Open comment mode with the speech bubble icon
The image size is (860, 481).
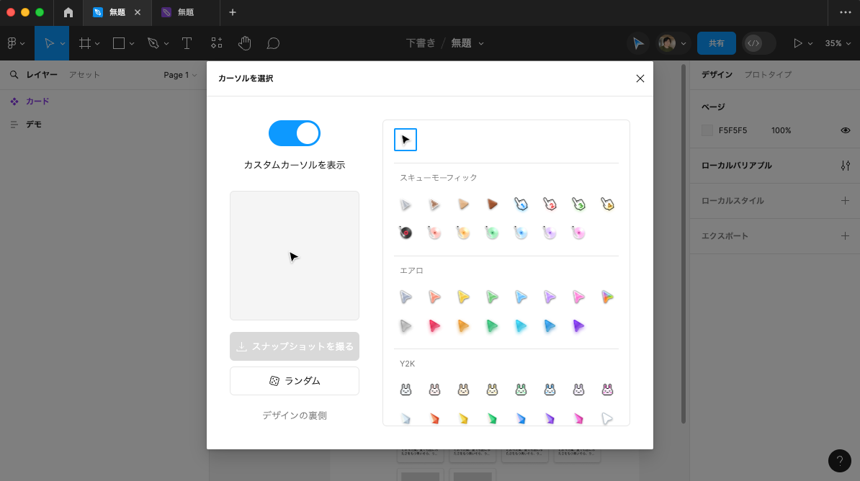pyautogui.click(x=273, y=43)
